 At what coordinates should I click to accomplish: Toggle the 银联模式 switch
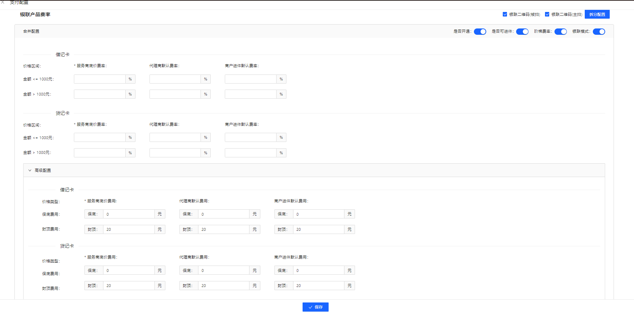(599, 32)
